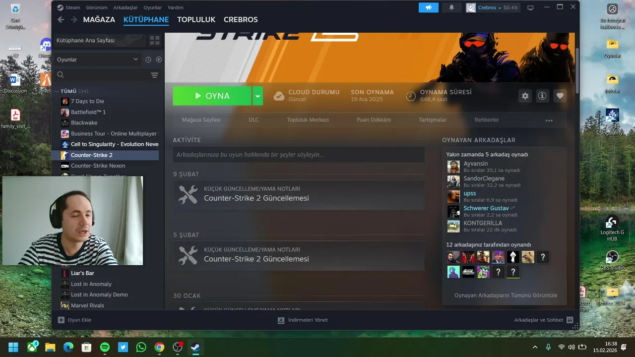Click the Kütüphane Ana Sayfası button
The image size is (635, 357).
pyautogui.click(x=99, y=40)
